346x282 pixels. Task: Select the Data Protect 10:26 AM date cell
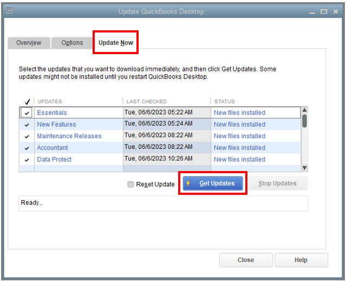(167, 159)
